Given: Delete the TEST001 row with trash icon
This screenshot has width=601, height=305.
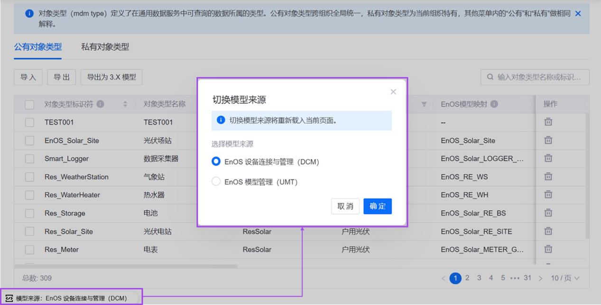Looking at the screenshot, I should point(548,122).
